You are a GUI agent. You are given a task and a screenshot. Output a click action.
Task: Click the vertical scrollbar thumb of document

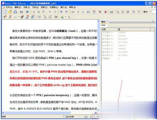tap(98, 44)
